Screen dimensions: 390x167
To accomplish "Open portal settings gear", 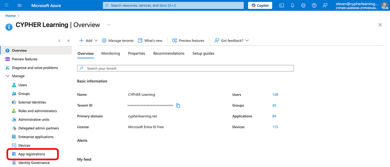I will click(x=303, y=5).
